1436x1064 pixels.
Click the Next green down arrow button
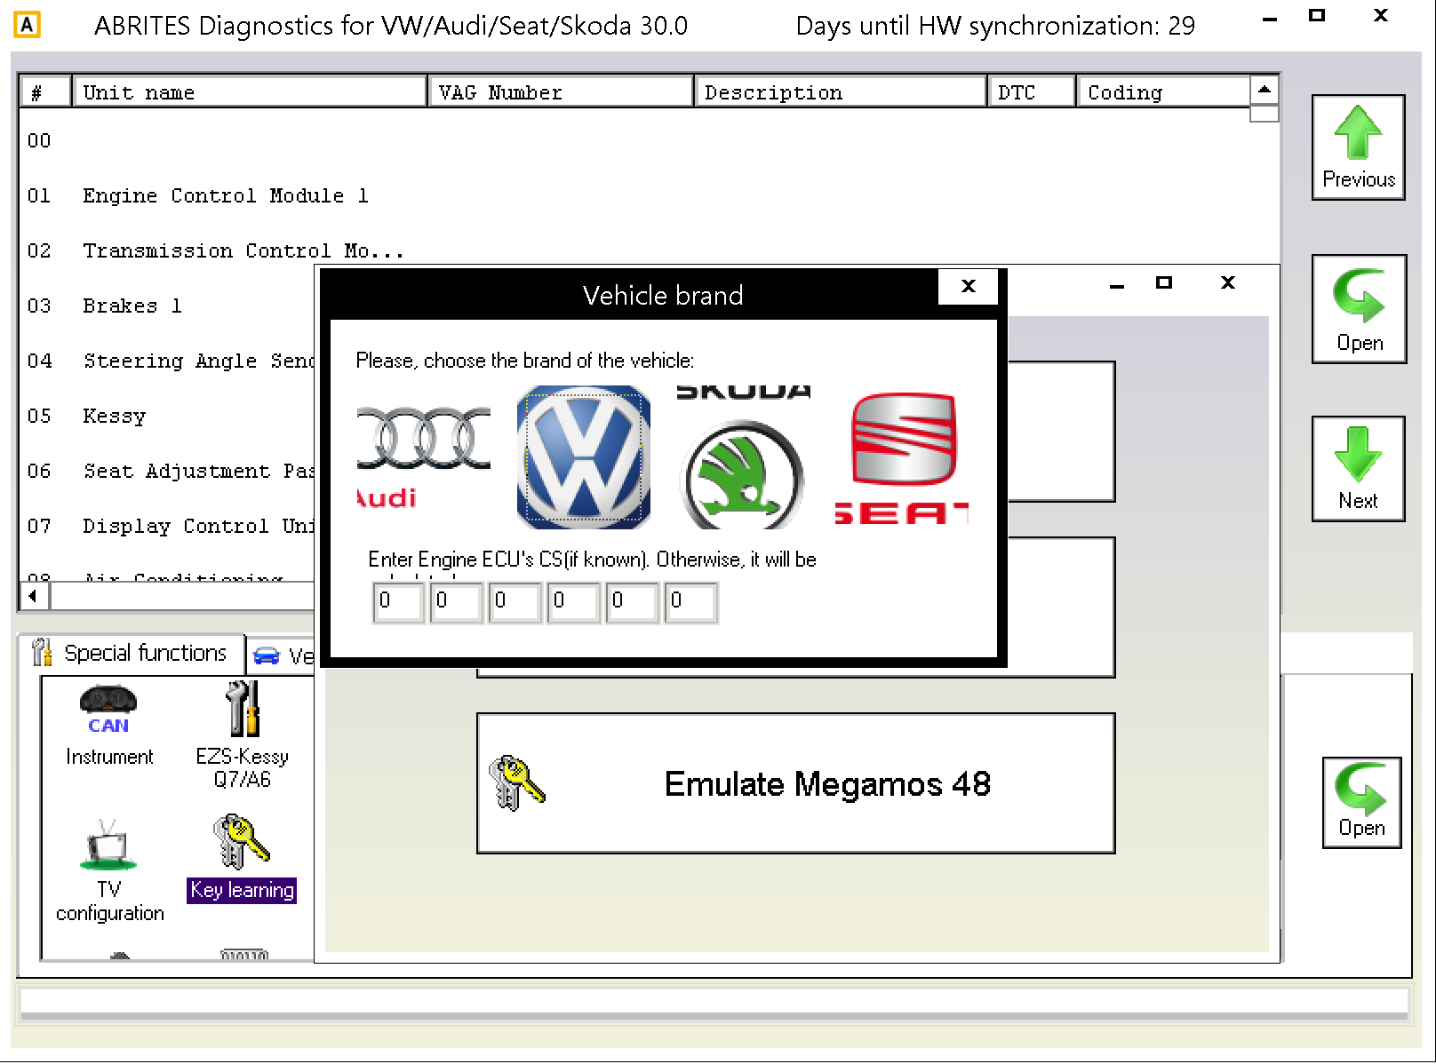(1358, 468)
